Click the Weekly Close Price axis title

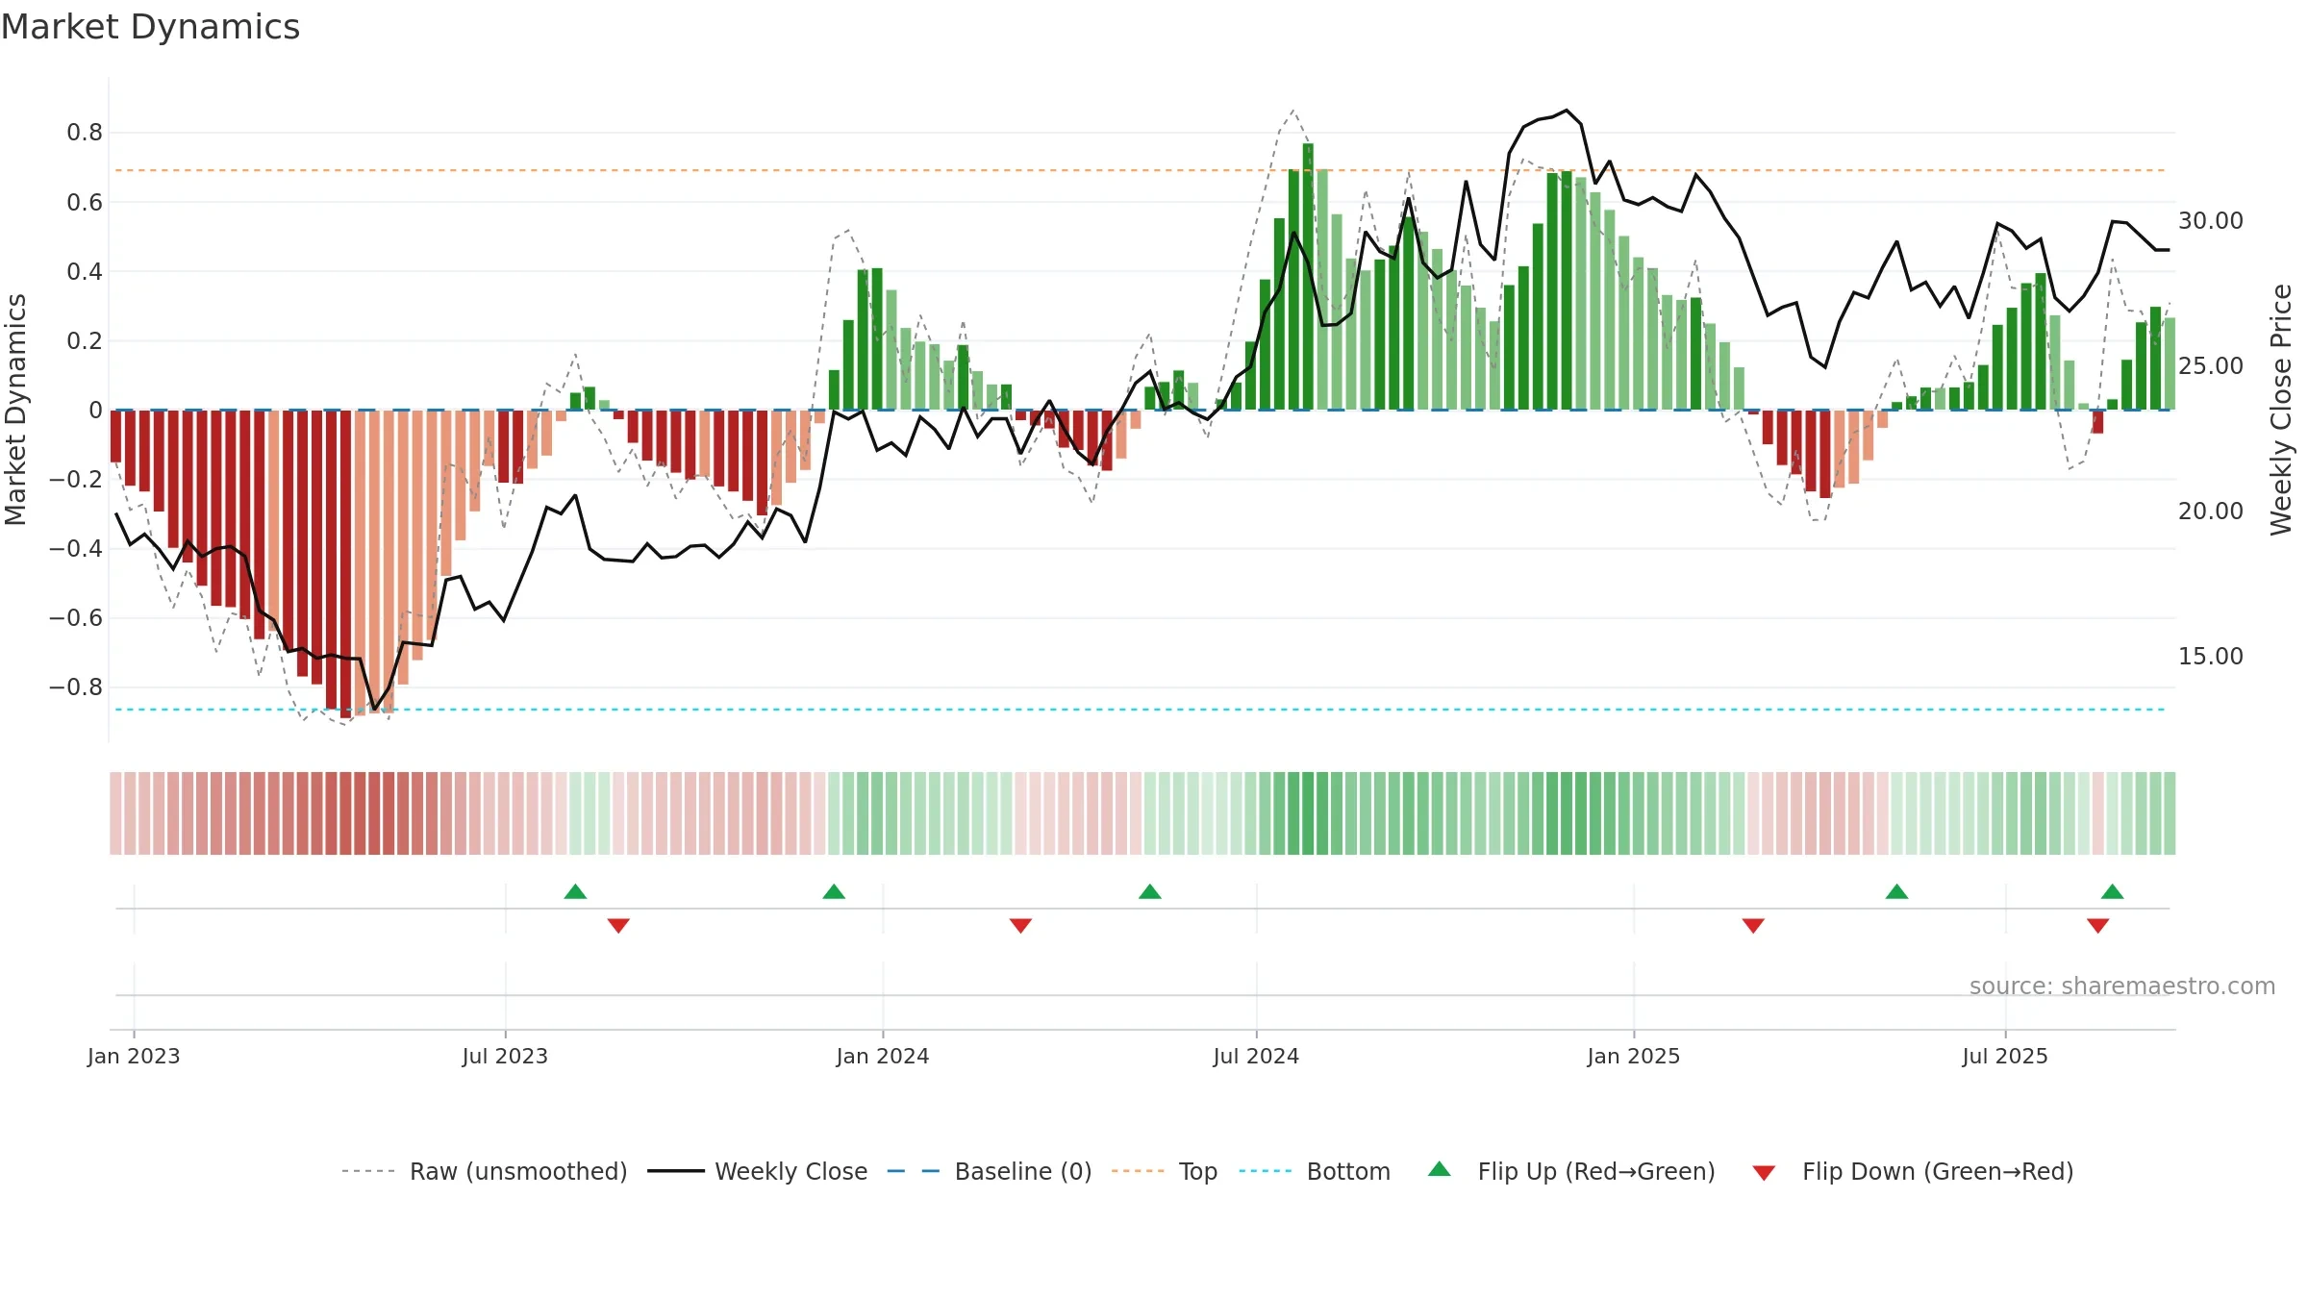[2281, 410]
